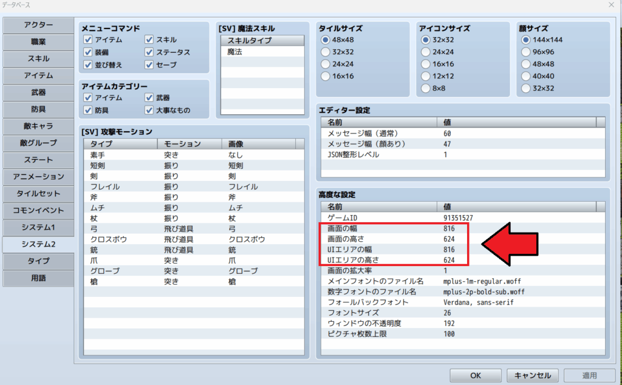Select the ゲームID row
Image resolution: width=622 pixels, height=385 pixels.
[463, 218]
